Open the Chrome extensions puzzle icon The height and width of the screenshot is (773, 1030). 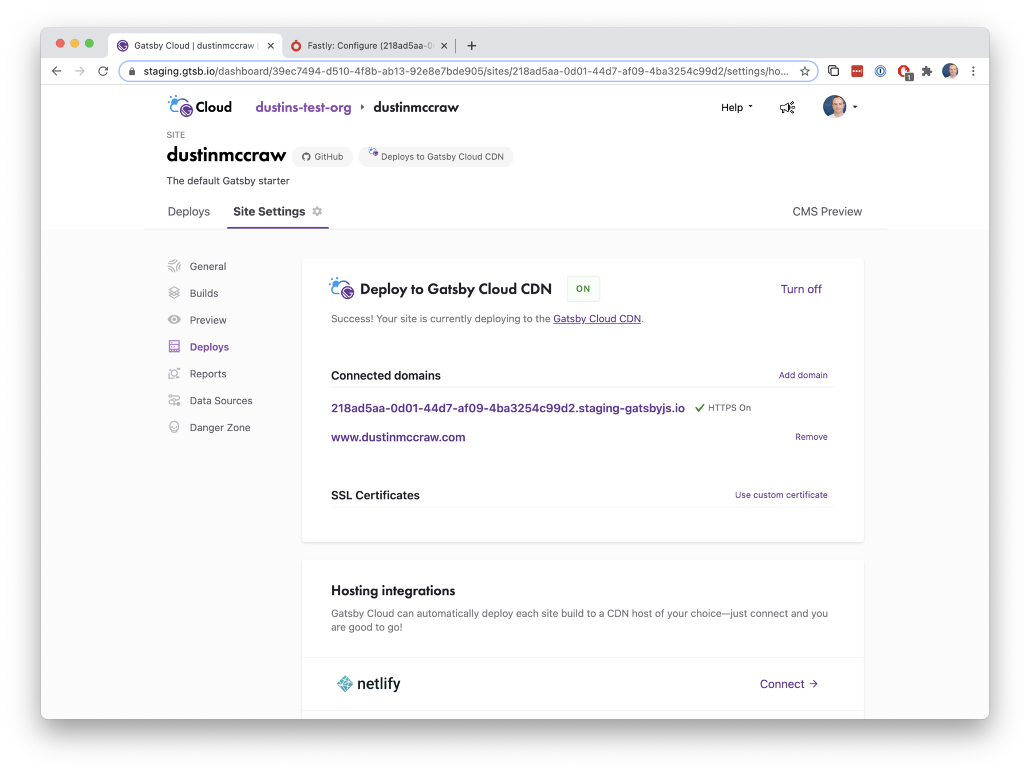click(x=926, y=71)
